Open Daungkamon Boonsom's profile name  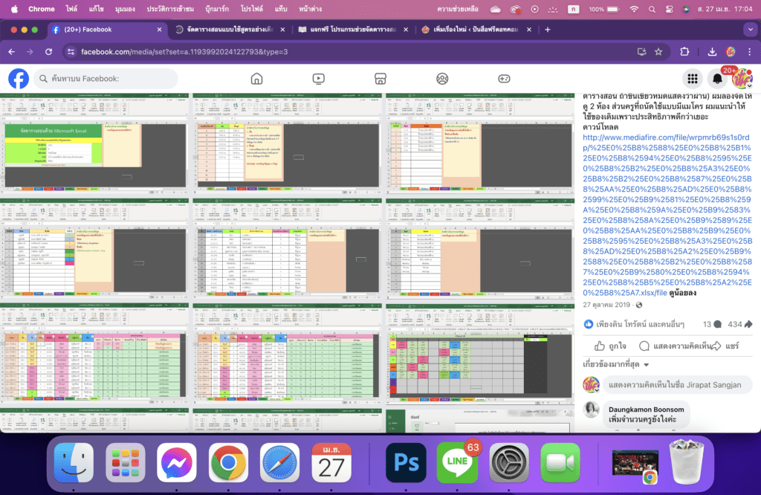tap(646, 410)
